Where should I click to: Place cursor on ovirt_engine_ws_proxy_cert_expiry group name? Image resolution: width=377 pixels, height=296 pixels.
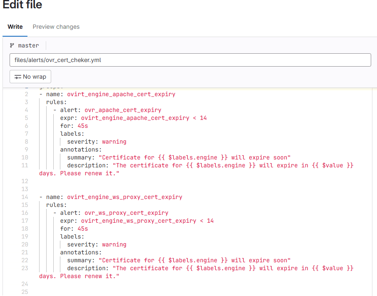(x=124, y=197)
